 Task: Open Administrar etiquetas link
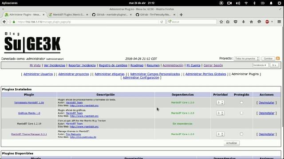point(110,74)
